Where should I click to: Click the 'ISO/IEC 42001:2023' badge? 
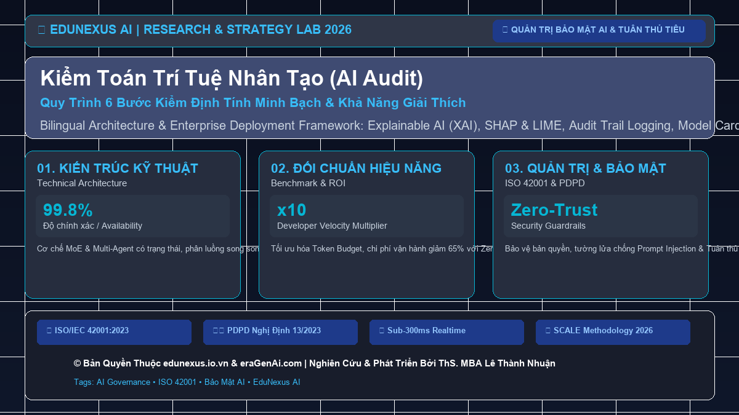114,332
